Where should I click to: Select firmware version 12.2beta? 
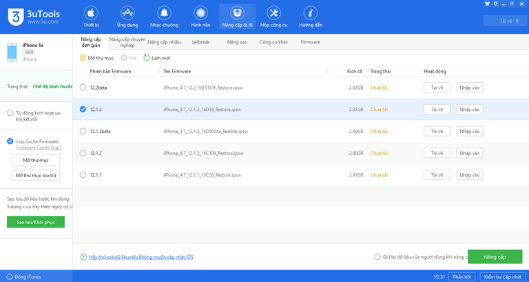(x=83, y=88)
